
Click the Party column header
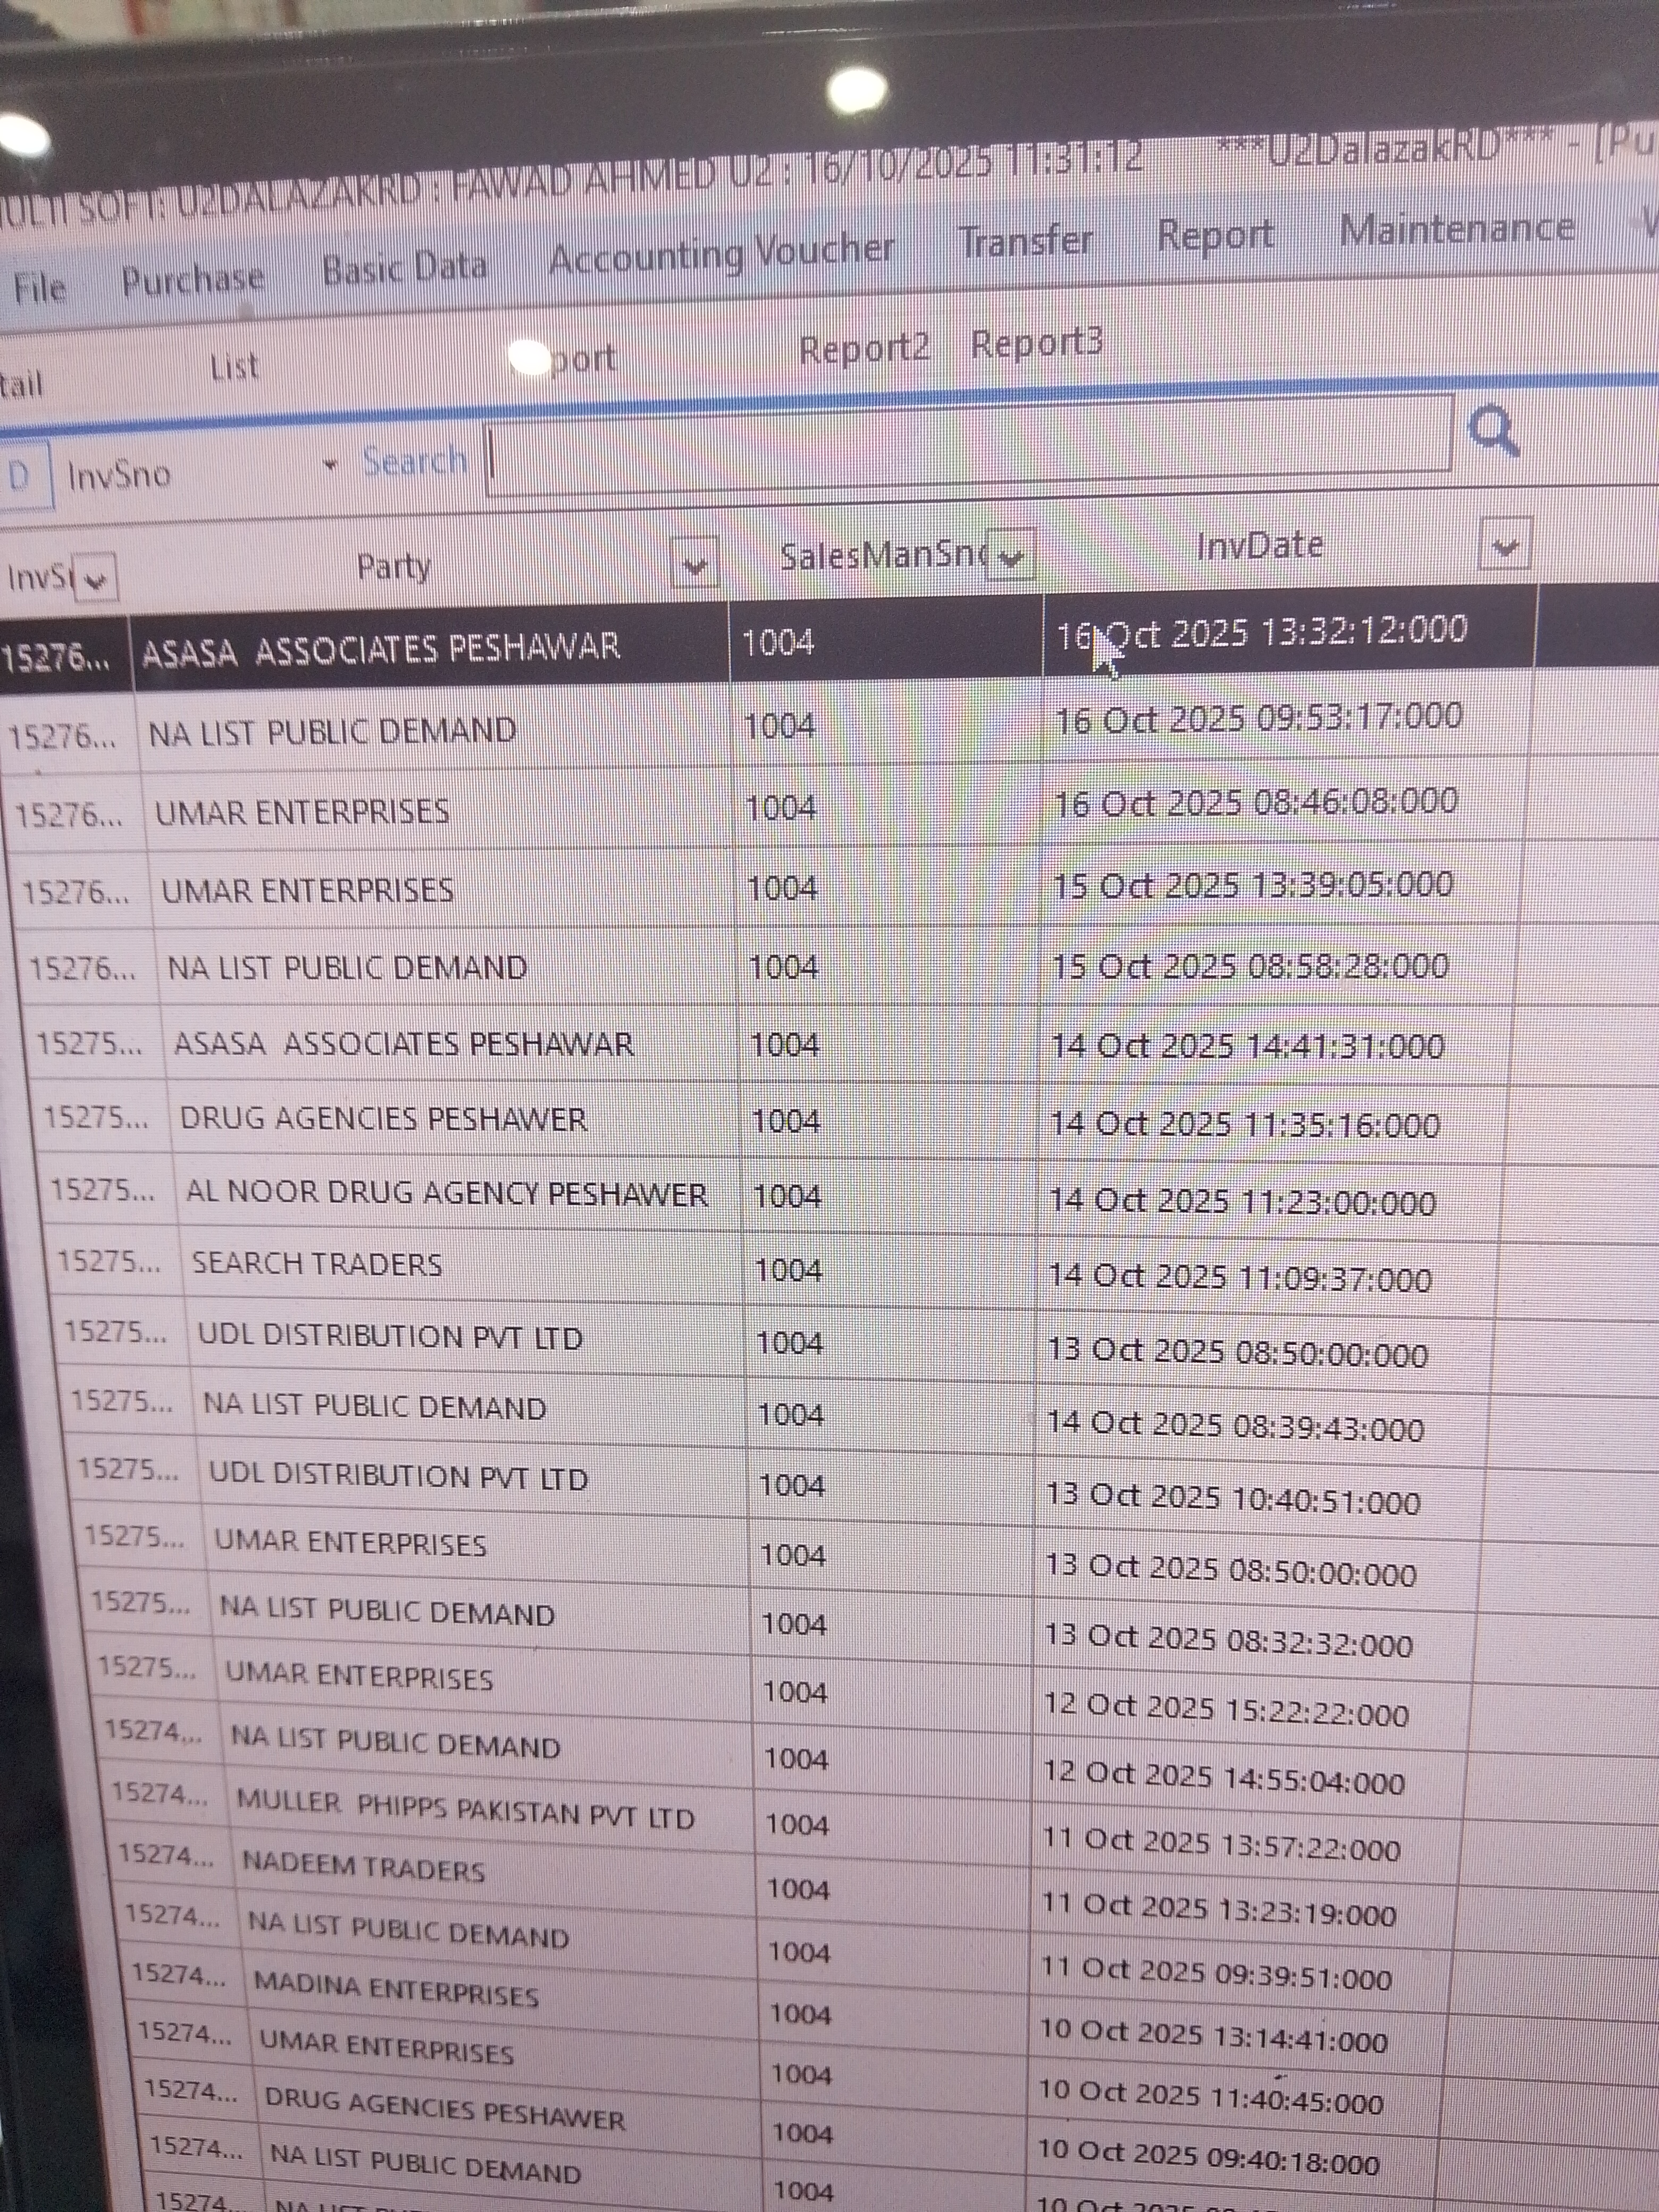coord(394,567)
